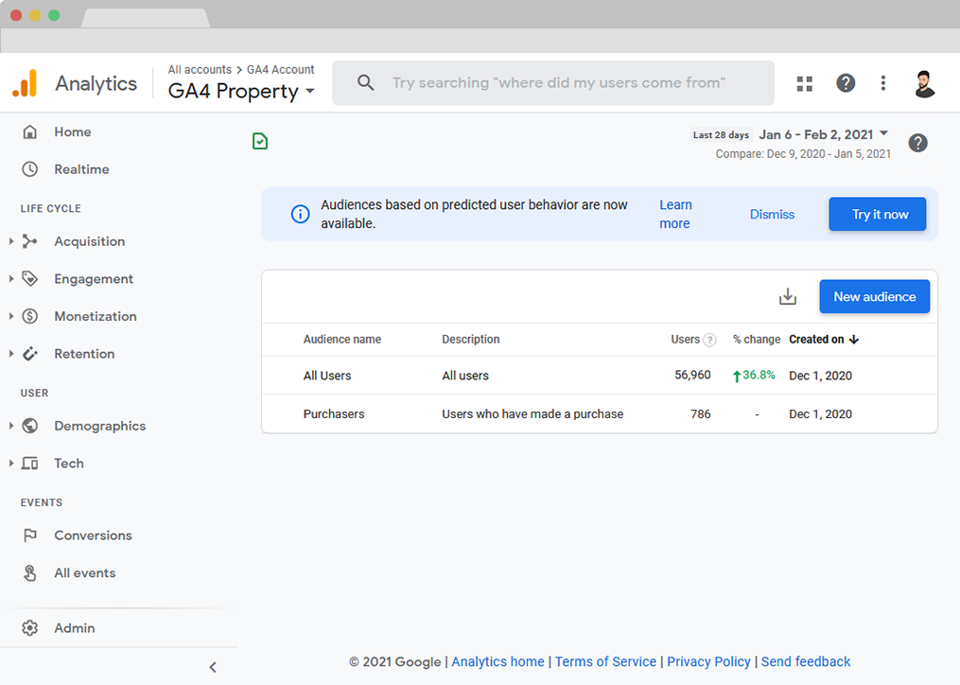Viewport: 960px width, 685px height.
Task: Download the audience list via download icon
Action: coord(787,297)
